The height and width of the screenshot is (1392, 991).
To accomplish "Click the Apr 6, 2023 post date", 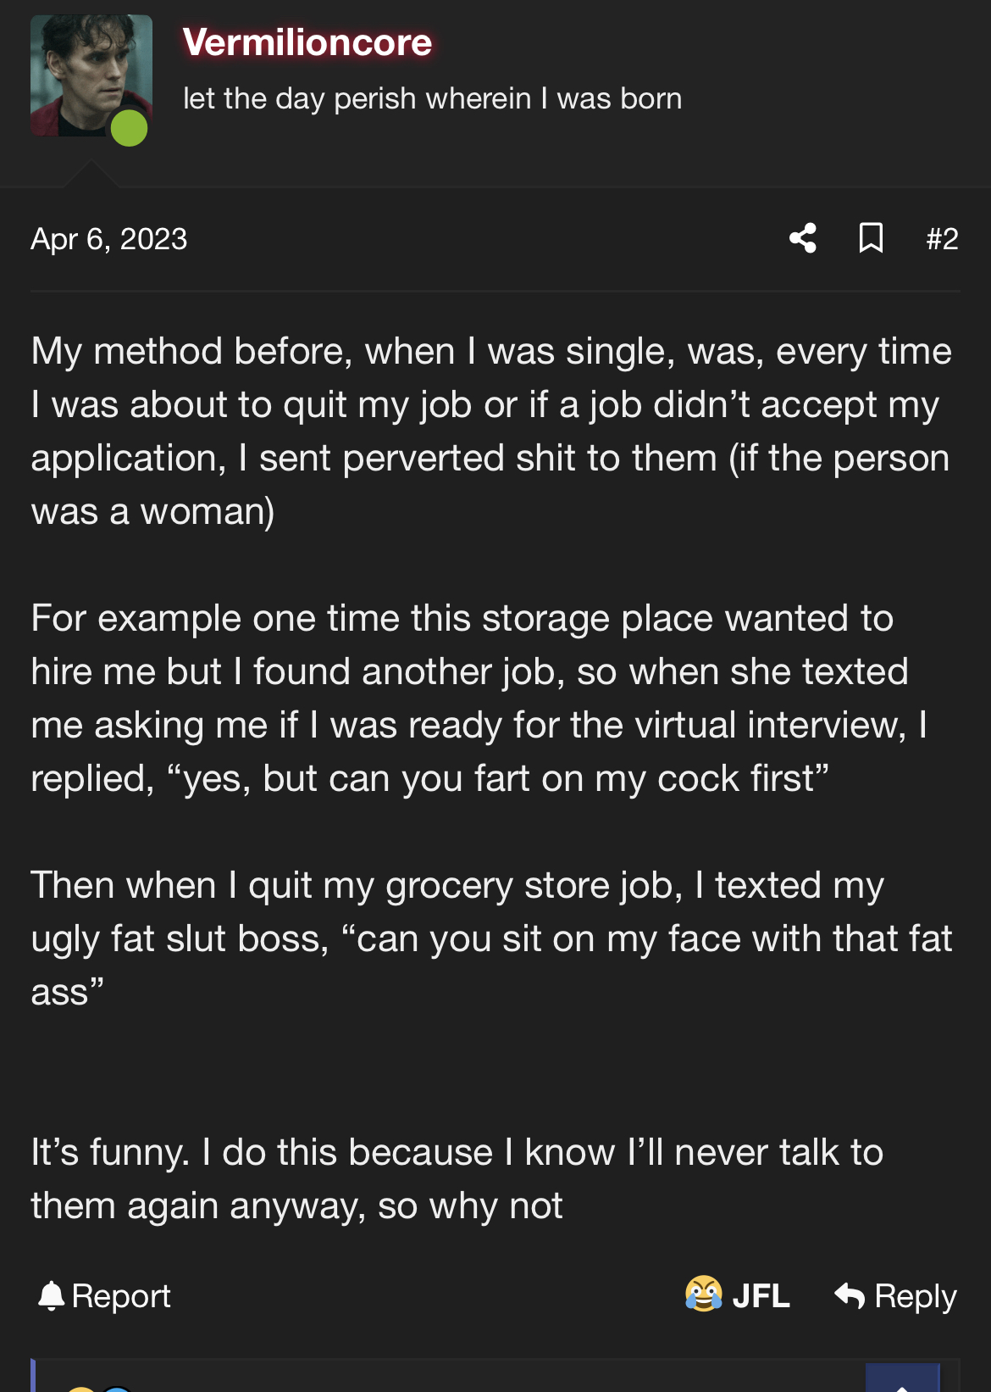I will coord(109,239).
